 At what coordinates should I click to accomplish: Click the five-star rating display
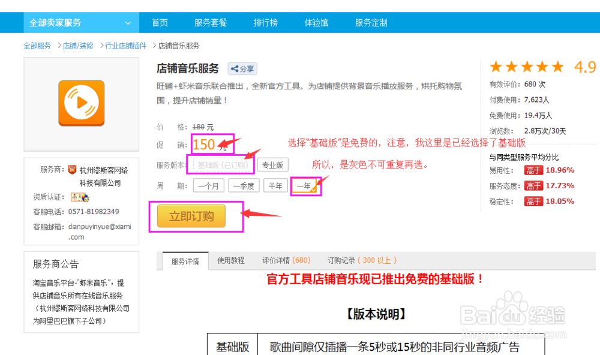coord(527,67)
